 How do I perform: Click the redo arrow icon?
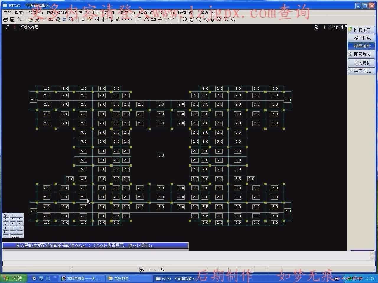coord(130,19)
